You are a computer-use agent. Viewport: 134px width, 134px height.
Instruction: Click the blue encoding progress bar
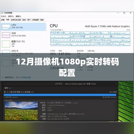click(x=60, y=95)
